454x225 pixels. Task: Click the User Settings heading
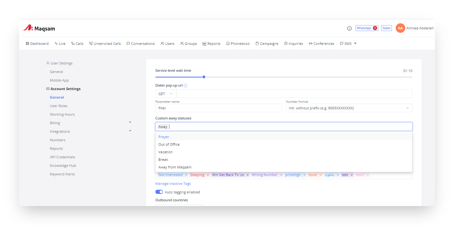point(59,63)
